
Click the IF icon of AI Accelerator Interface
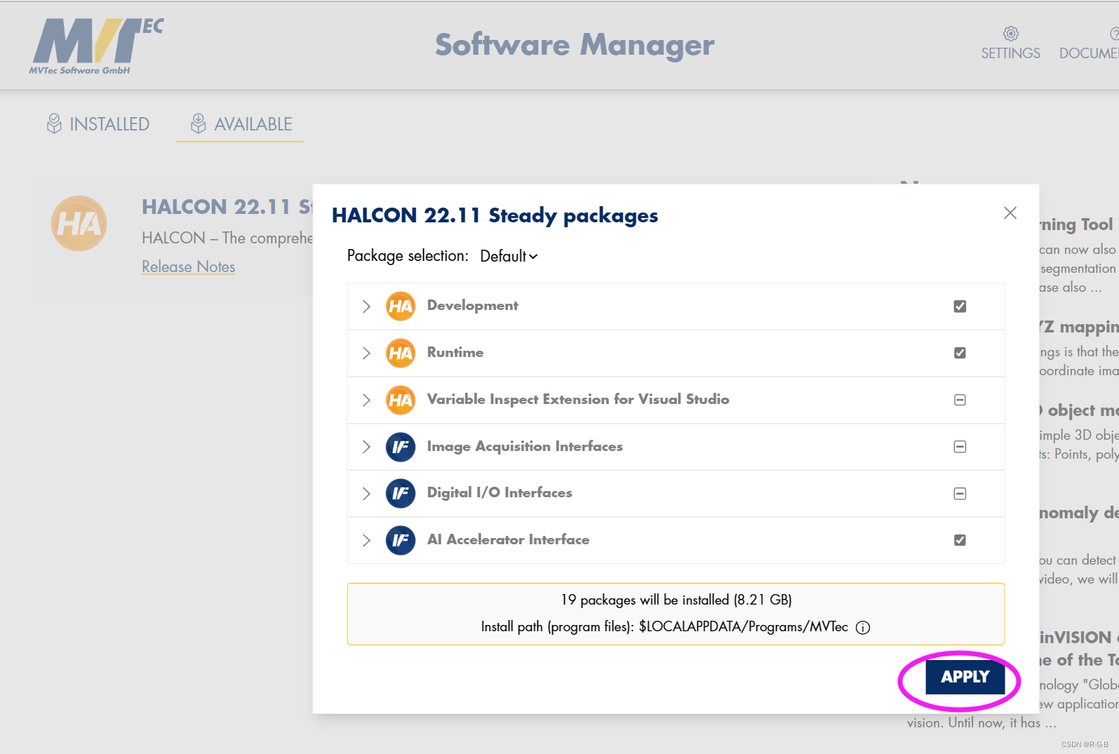point(401,540)
